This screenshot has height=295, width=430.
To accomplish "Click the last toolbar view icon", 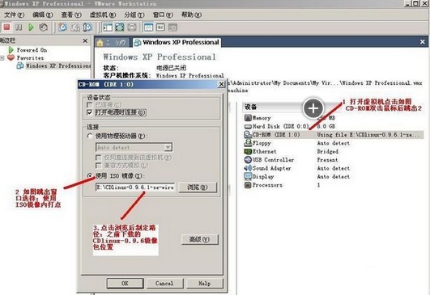I will tap(172, 27).
